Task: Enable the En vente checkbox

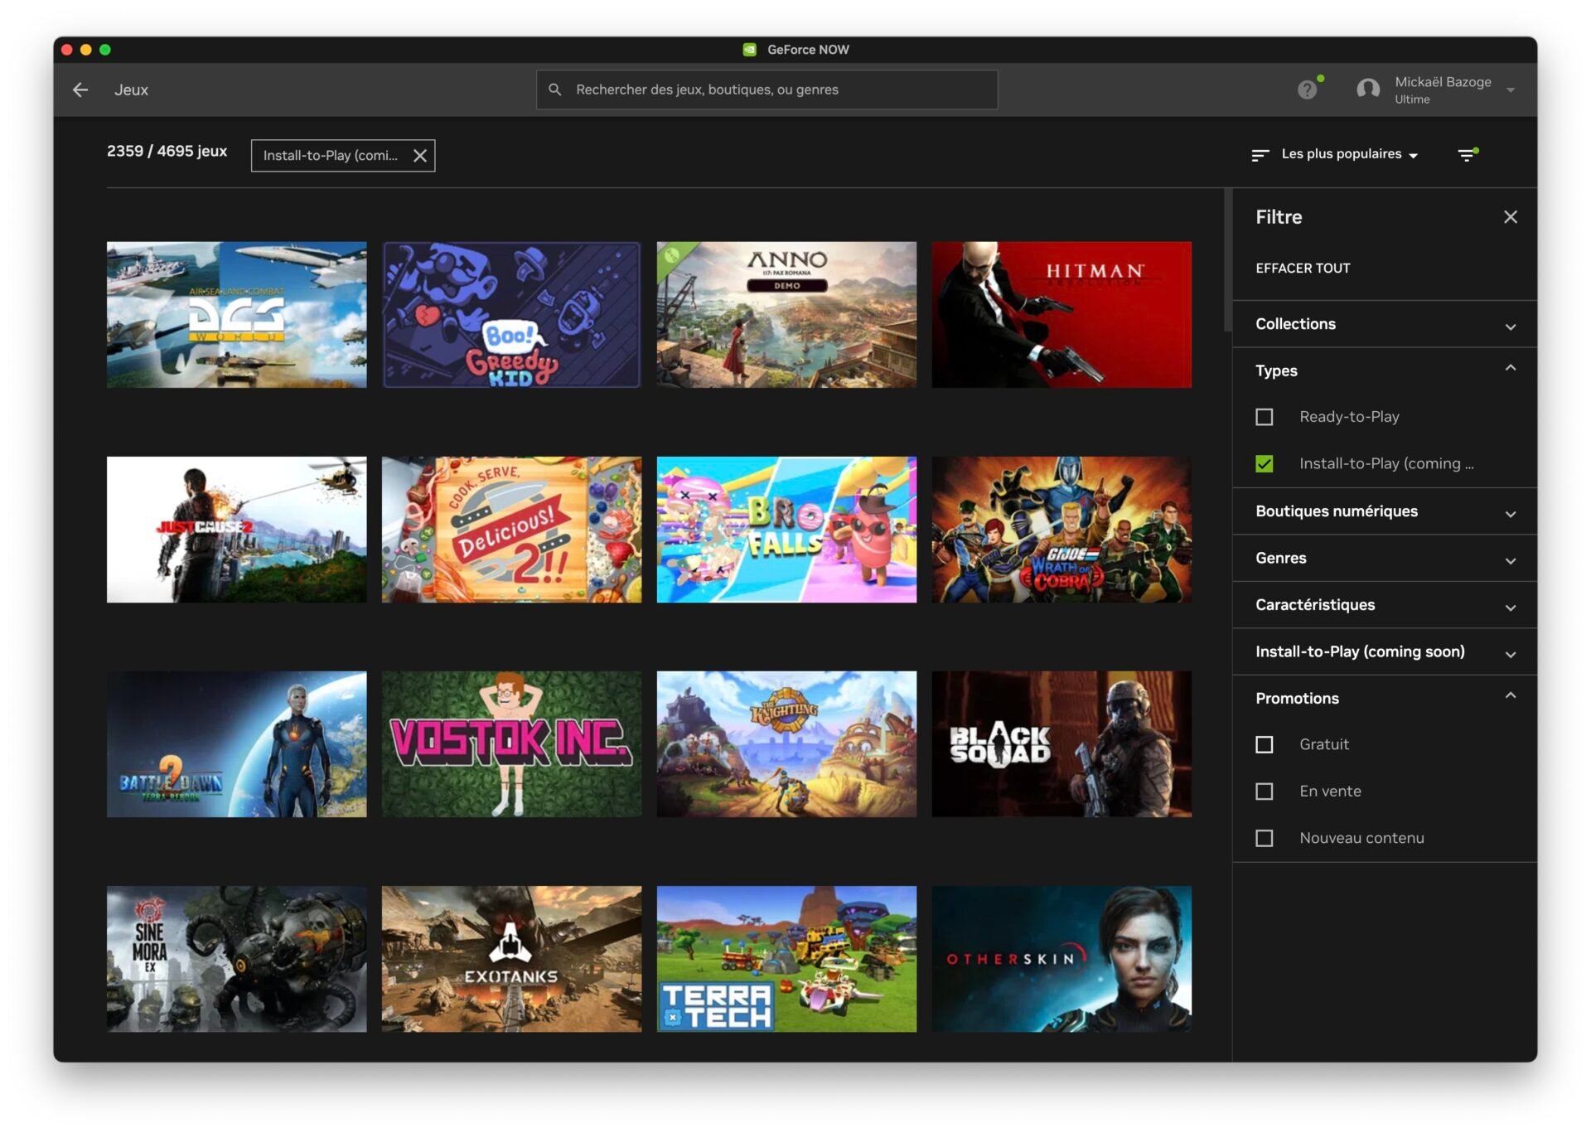Action: pos(1265,792)
